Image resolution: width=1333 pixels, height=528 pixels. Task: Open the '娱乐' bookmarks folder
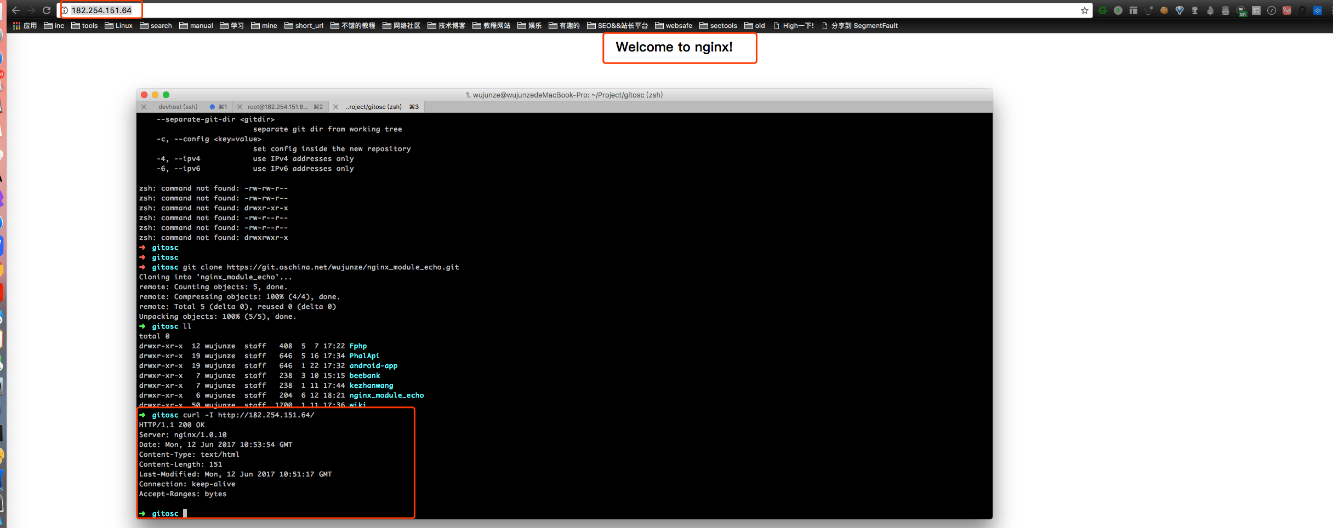529,26
